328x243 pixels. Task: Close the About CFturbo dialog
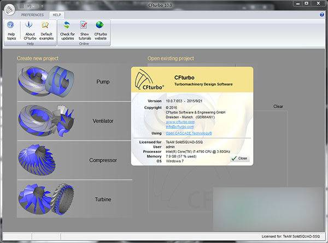240,158
